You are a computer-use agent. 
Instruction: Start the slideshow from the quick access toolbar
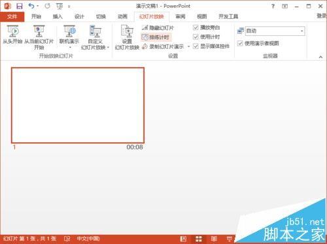[60, 7]
